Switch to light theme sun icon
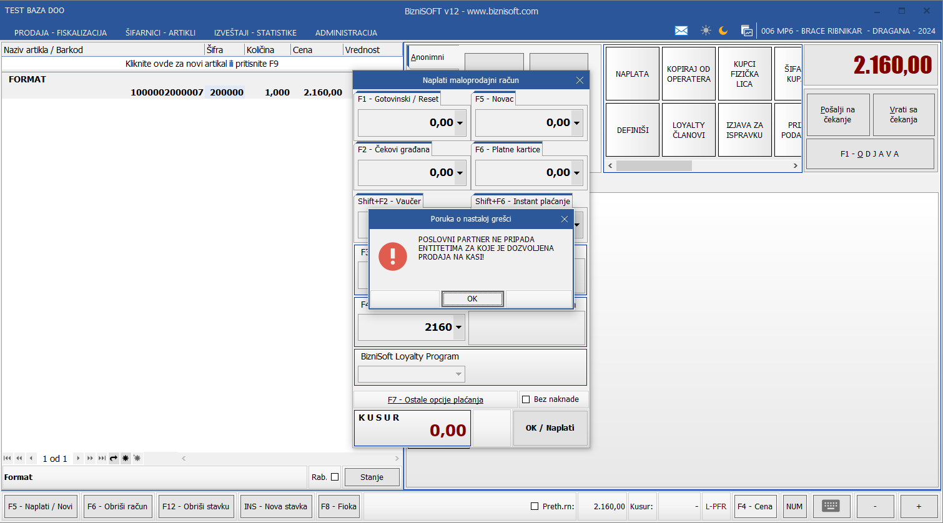The width and height of the screenshot is (943, 523). (706, 31)
